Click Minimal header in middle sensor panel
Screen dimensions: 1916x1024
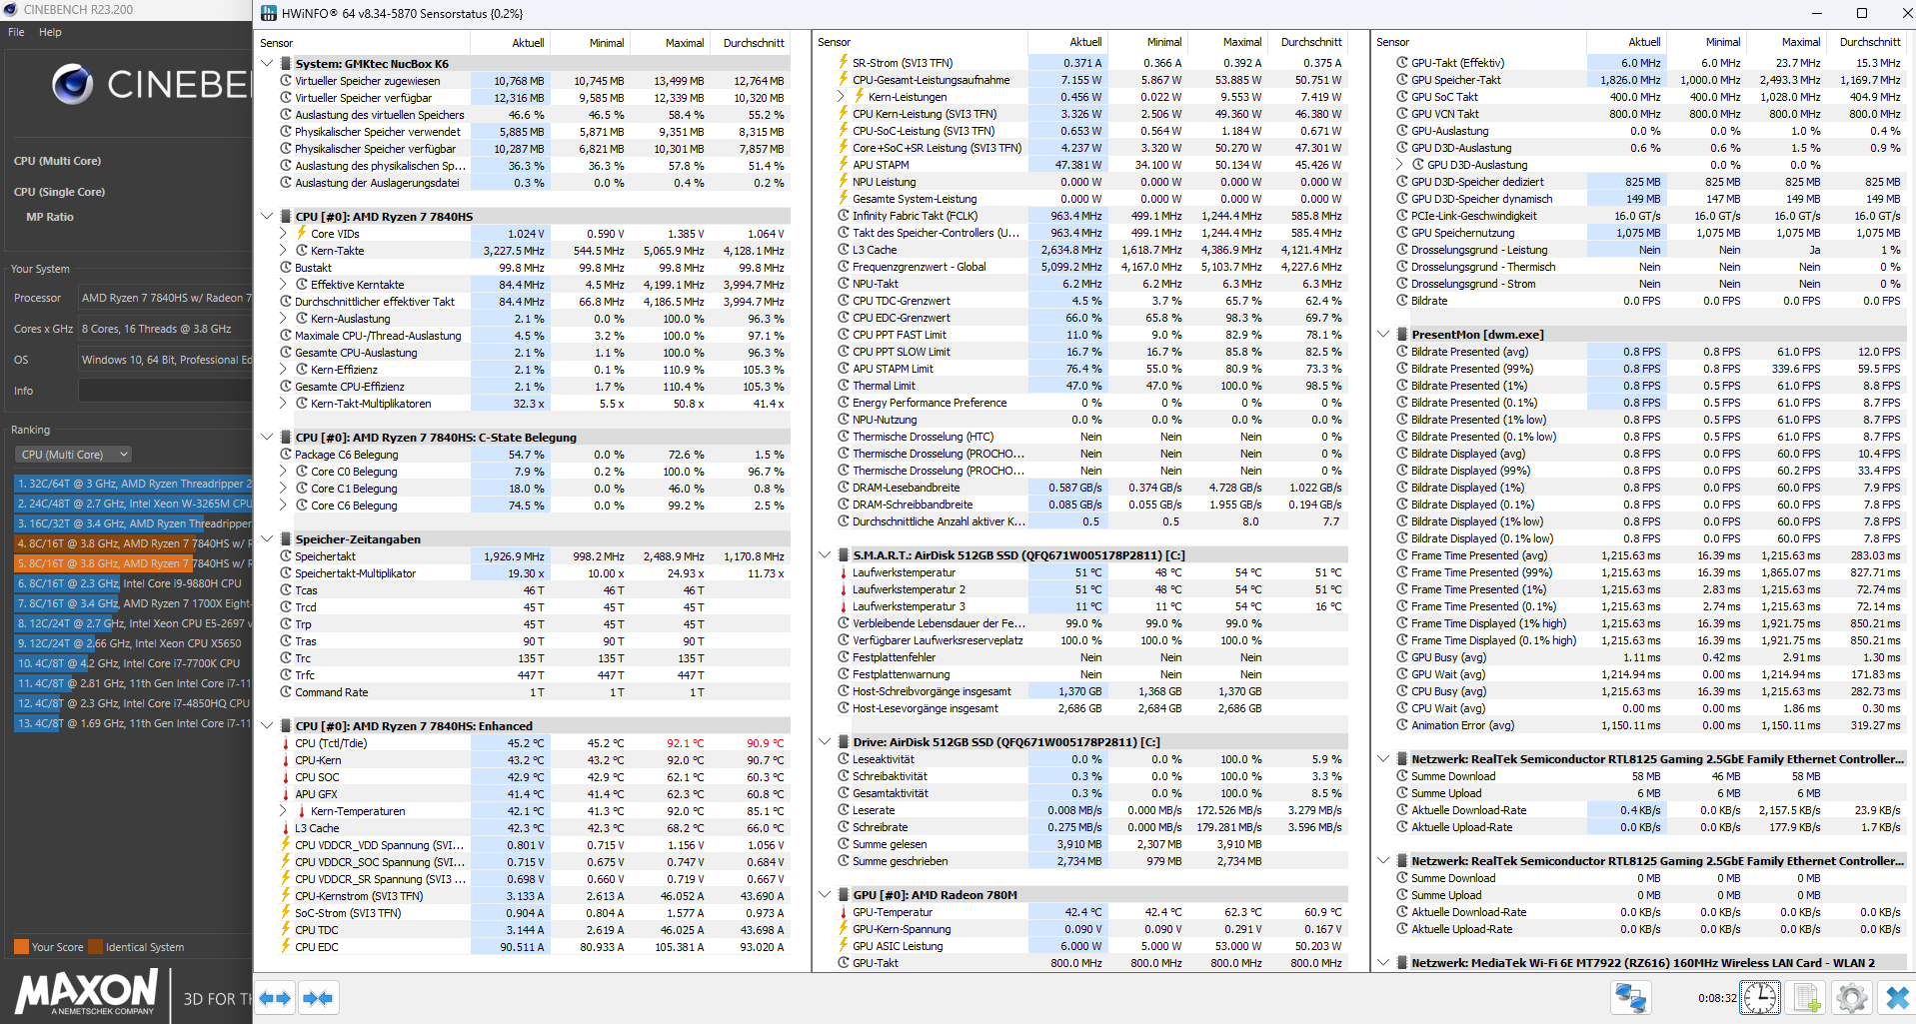click(1146, 42)
